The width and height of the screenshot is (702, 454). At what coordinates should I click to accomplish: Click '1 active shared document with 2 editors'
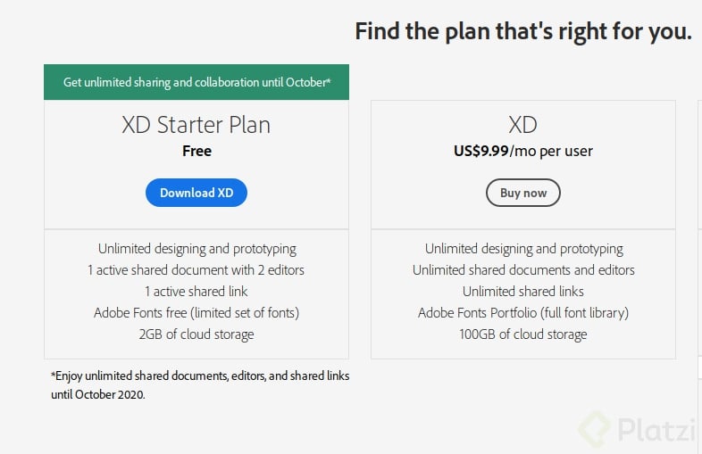point(196,270)
